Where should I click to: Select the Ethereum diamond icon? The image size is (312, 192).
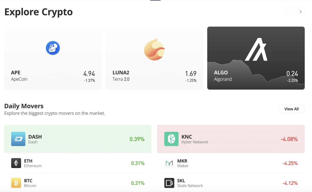click(x=16, y=163)
